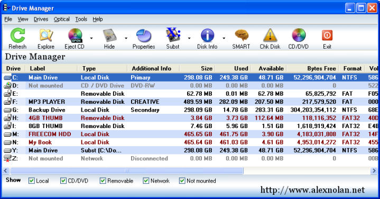Screen dimensions: 380x199
Task: Click the Drive Manager title bar icon
Action: [x=6, y=8]
